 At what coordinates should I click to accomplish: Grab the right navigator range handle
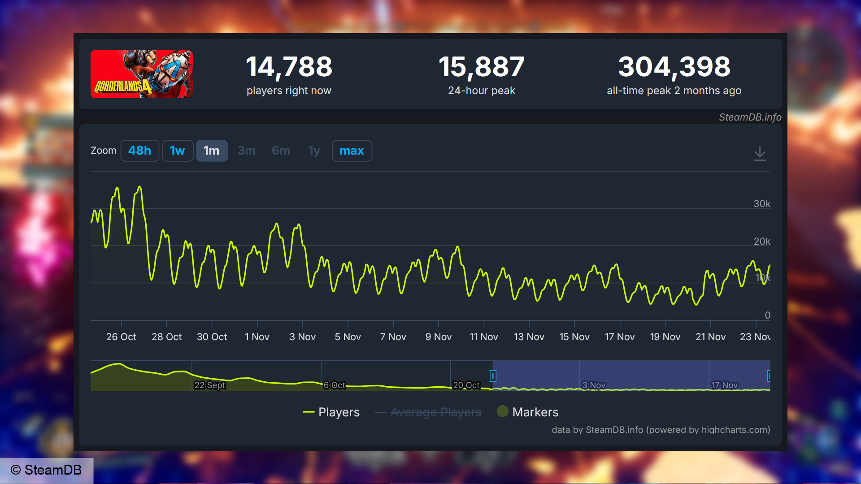[x=769, y=376]
